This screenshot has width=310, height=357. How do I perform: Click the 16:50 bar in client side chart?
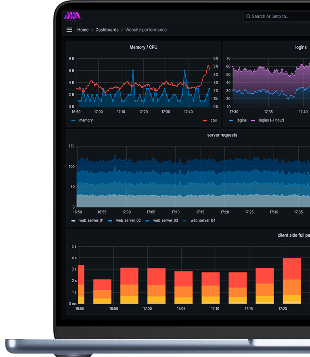[x=81, y=284]
